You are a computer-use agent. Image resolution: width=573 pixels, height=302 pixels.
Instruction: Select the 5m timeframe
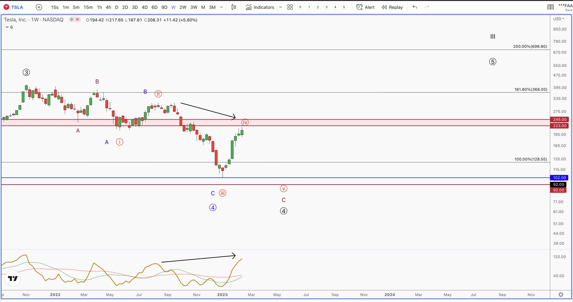(76, 7)
